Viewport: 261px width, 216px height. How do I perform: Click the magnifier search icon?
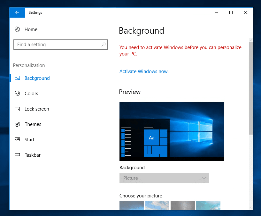pos(104,45)
